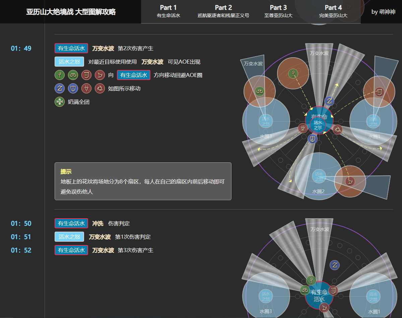Select the red harp bard icon in the legend row
Image resolution: width=402 pixels, height=318 pixels.
(x=100, y=75)
